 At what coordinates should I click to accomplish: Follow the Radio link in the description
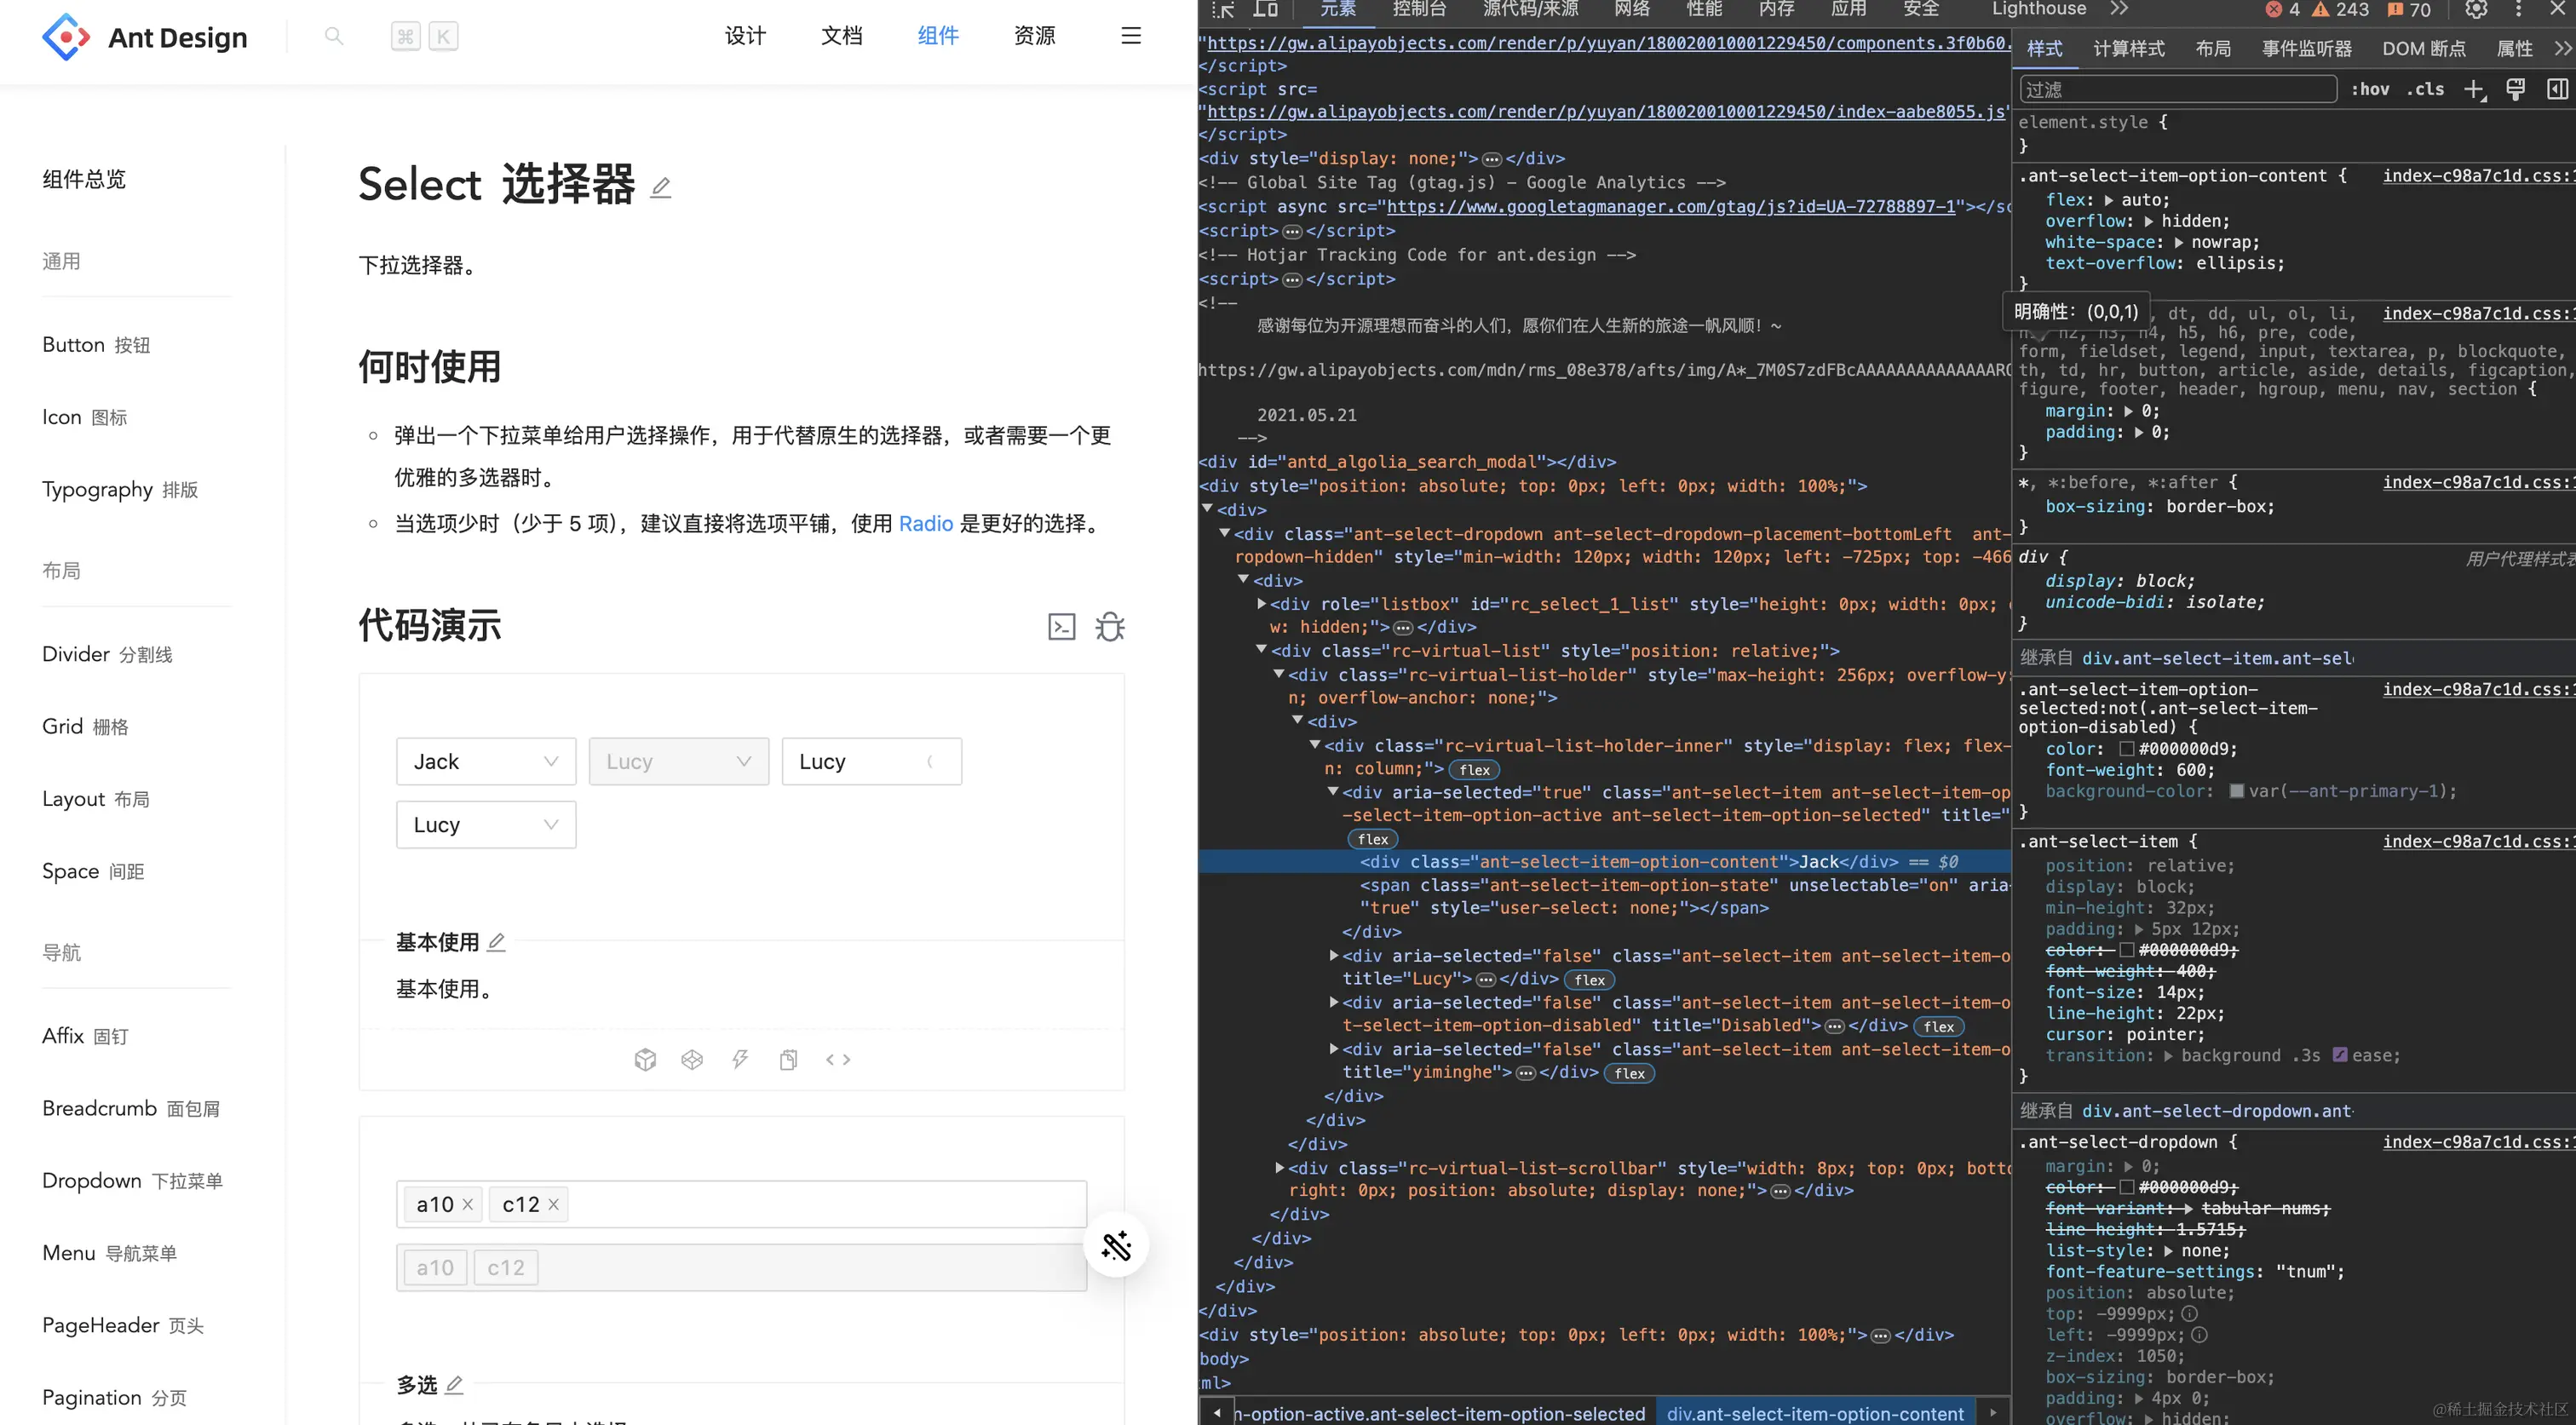925,524
